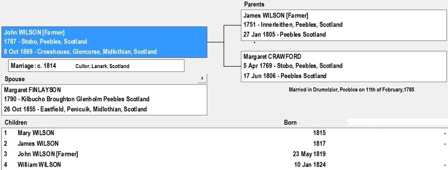Open mother Margaret CRAWFORD's record
The image size is (448, 170).
point(272,57)
